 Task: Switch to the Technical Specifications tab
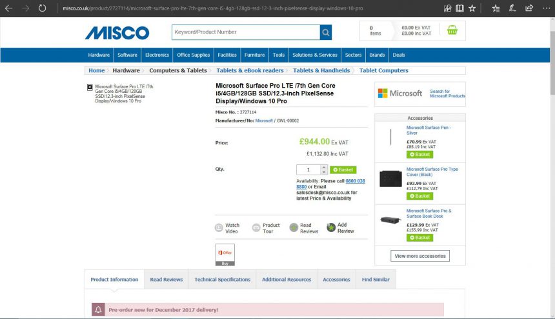point(222,280)
